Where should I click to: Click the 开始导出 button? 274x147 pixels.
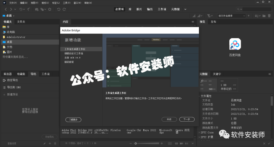click(x=49, y=137)
